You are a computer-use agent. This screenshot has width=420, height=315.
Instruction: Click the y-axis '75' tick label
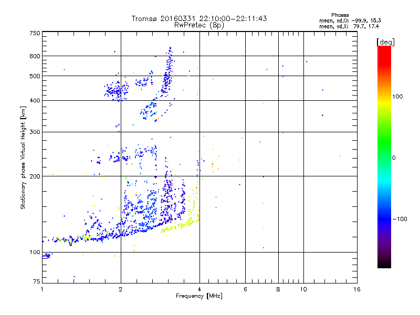pyautogui.click(x=37, y=281)
